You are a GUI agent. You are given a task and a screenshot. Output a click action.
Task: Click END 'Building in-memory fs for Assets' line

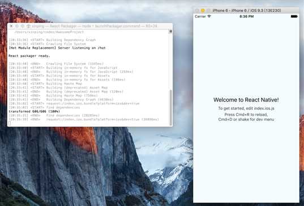67,79
